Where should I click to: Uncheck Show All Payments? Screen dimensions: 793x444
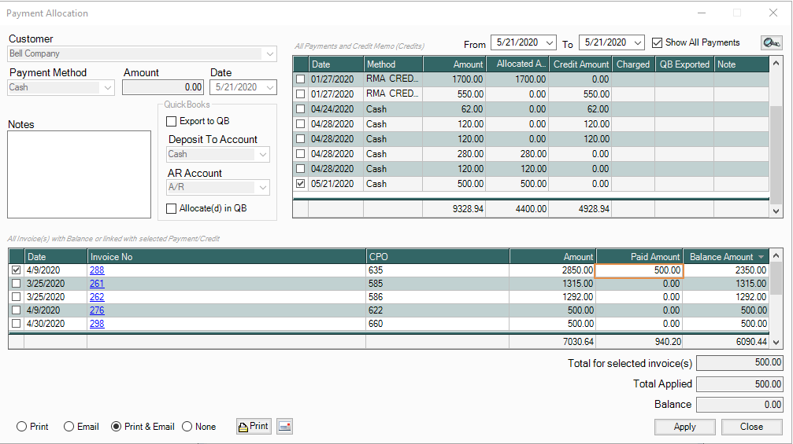point(658,43)
